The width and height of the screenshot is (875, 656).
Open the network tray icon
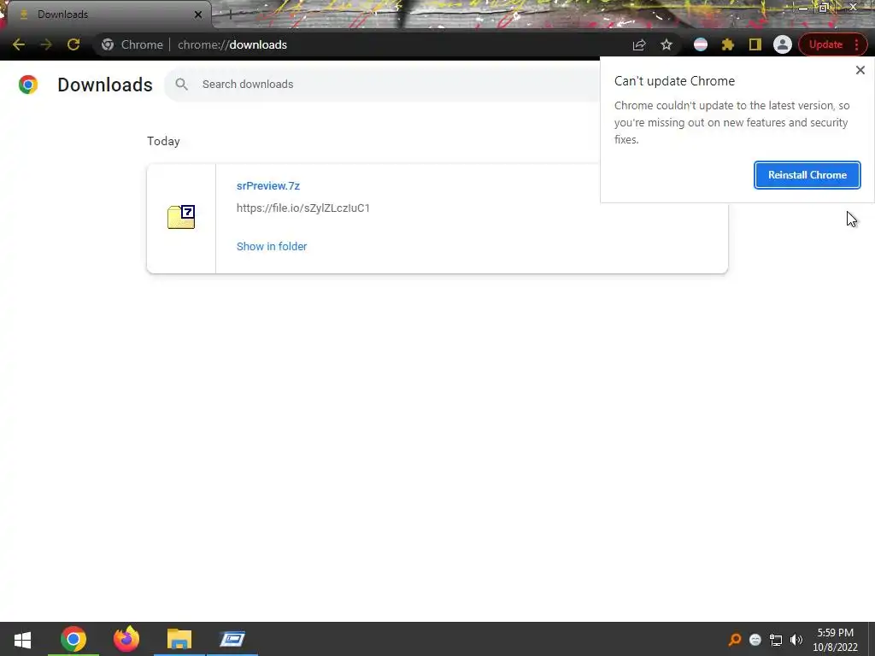(776, 639)
